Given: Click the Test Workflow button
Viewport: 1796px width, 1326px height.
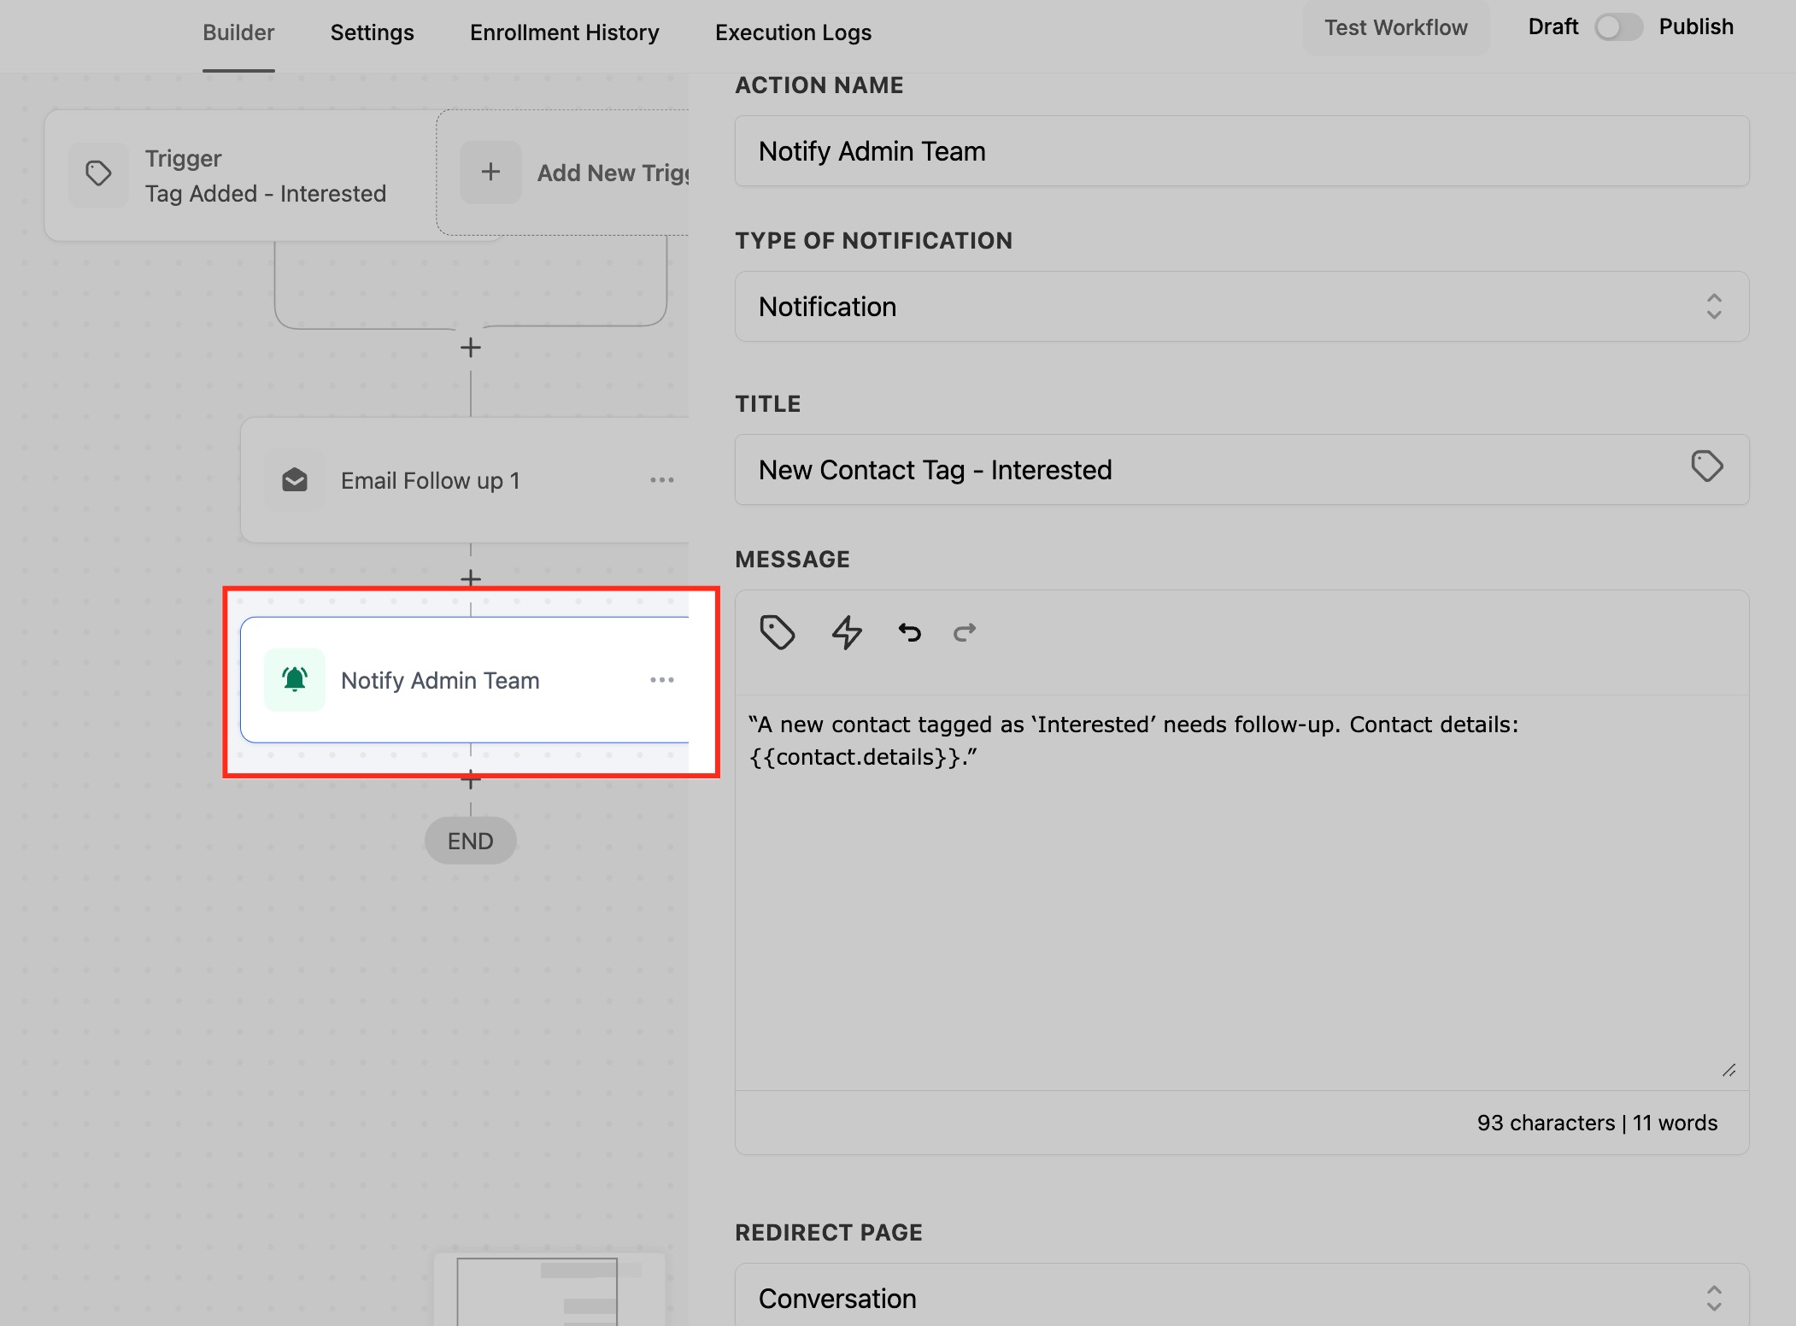Looking at the screenshot, I should 1395,27.
